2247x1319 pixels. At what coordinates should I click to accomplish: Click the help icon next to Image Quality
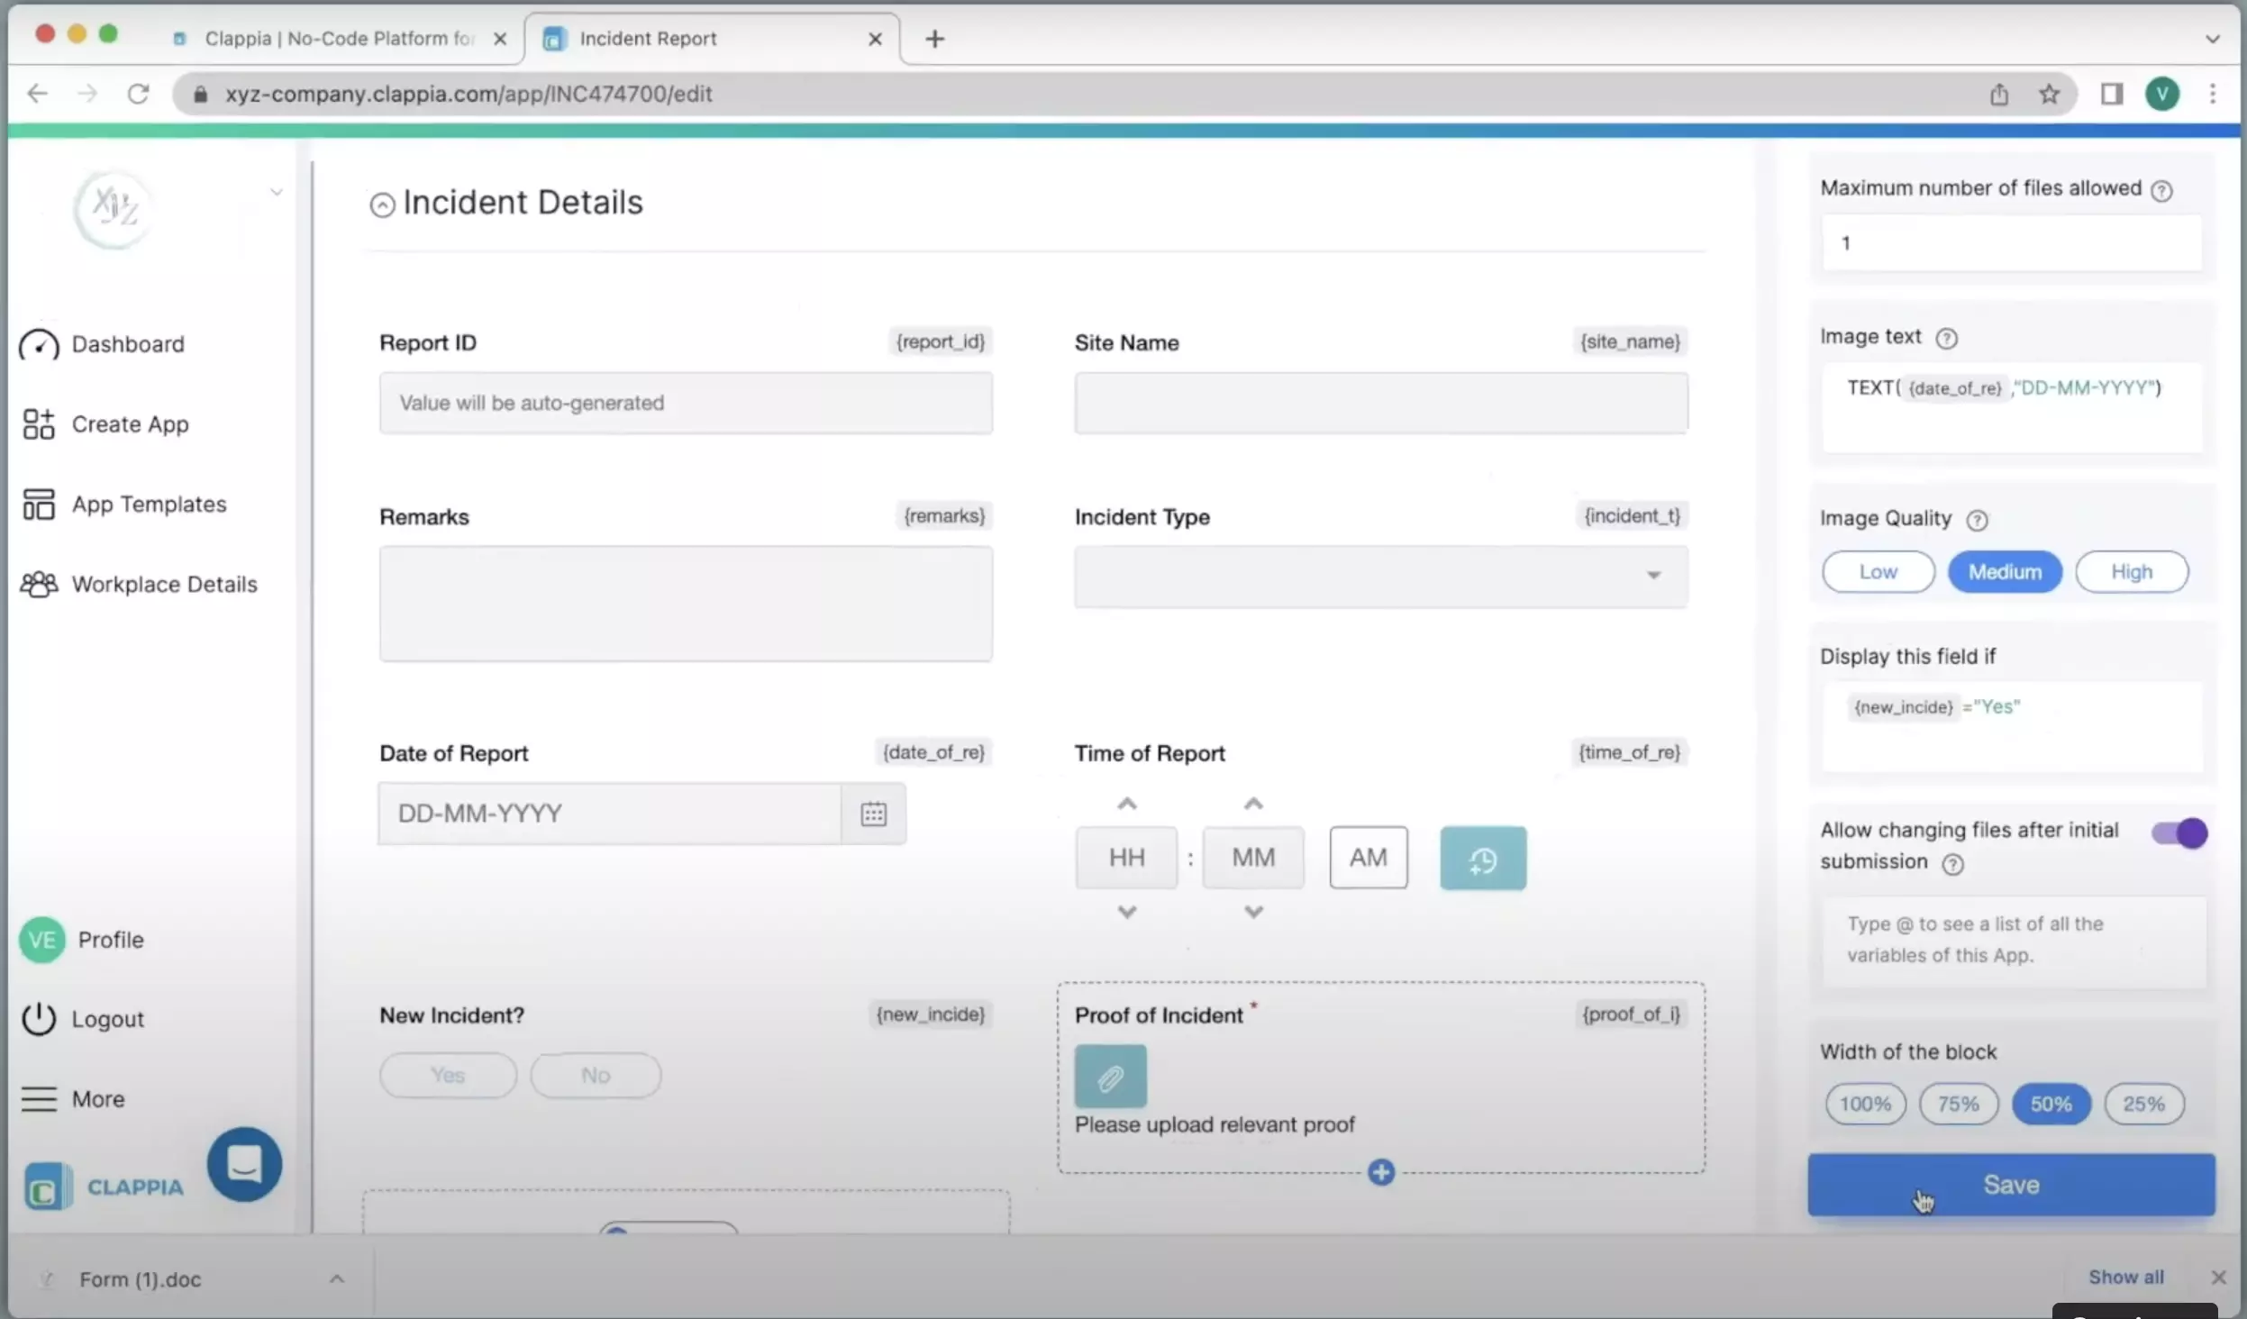(x=1977, y=520)
